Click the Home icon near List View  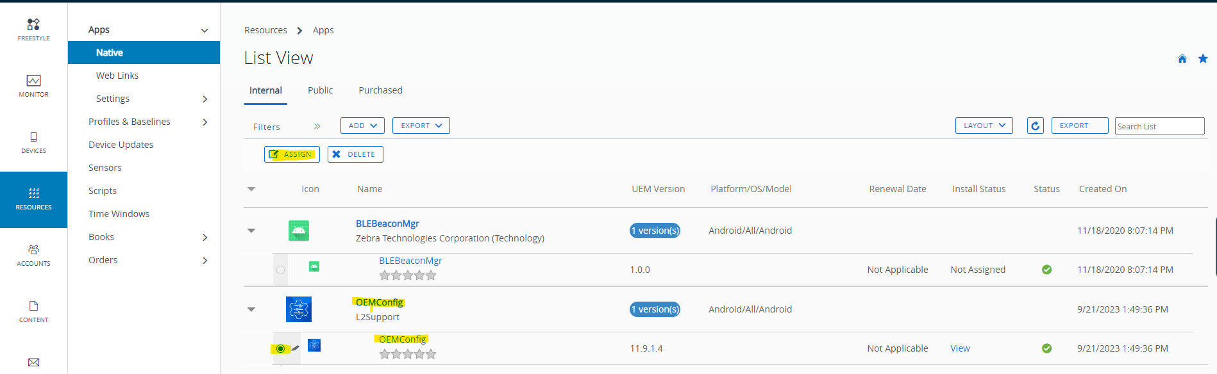[1182, 59]
